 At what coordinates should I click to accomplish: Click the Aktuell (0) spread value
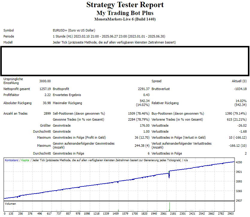[x=239, y=81]
